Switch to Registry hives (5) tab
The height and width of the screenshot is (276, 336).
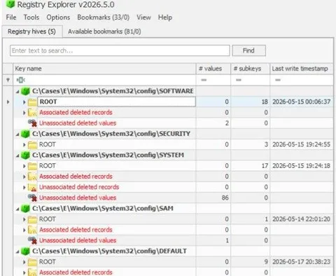coord(31,32)
